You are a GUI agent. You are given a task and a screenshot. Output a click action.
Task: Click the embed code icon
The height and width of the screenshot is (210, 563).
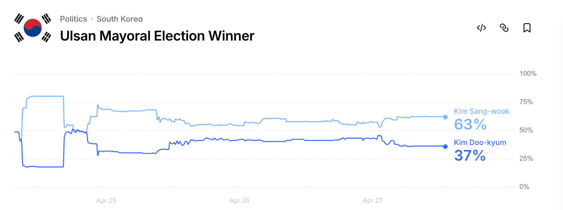click(x=481, y=28)
